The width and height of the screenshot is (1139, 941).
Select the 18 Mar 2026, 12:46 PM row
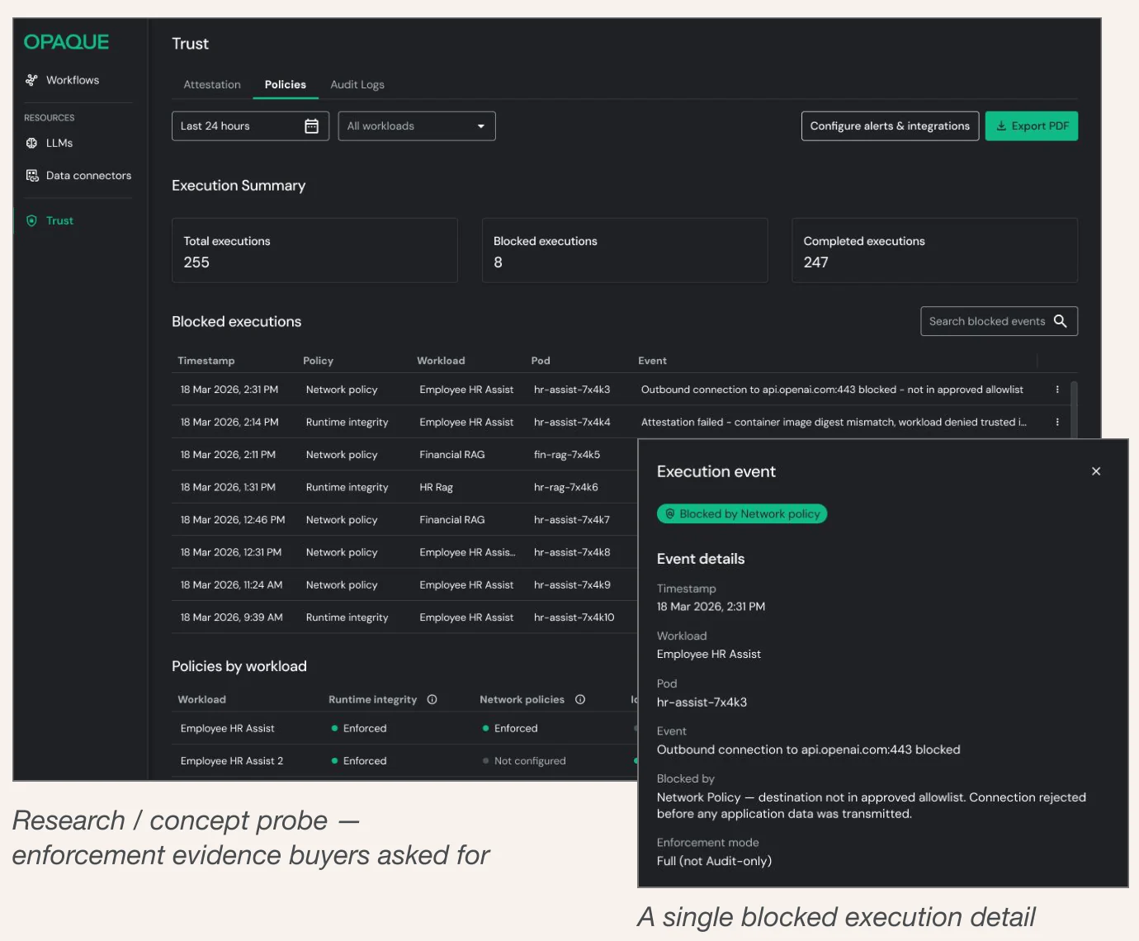(x=404, y=520)
